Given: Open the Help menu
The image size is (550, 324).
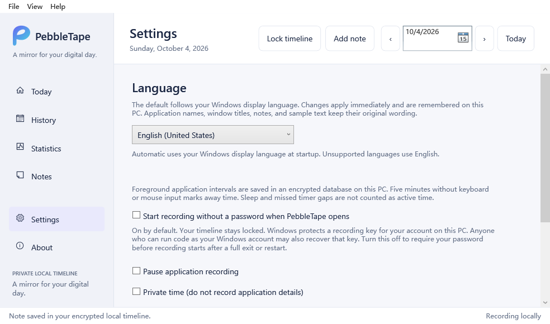Looking at the screenshot, I should (x=58, y=6).
